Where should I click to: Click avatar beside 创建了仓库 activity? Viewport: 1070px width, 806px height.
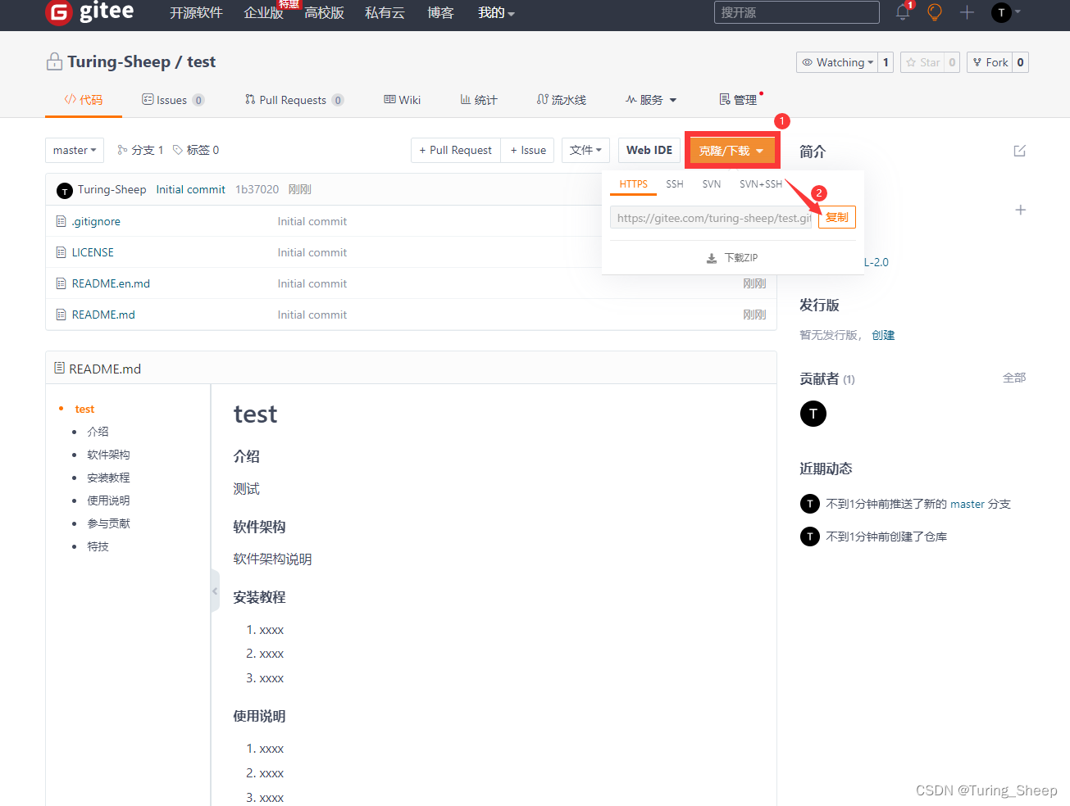pyautogui.click(x=809, y=537)
